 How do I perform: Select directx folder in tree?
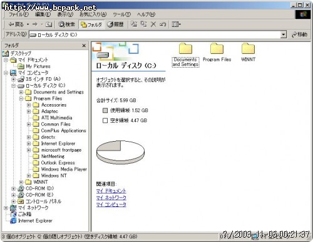[48, 137]
